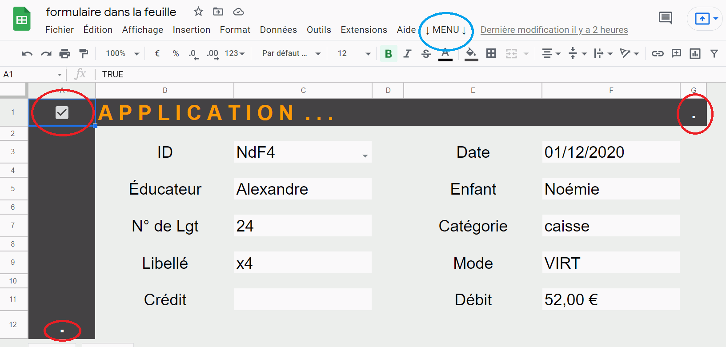Open the comment history icon
Viewport: 726px width, 347px height.
pyautogui.click(x=666, y=18)
